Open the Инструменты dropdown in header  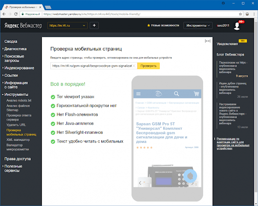(x=198, y=26)
